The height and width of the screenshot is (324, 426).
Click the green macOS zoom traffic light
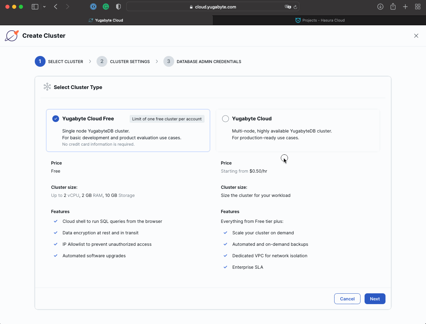tap(20, 6)
